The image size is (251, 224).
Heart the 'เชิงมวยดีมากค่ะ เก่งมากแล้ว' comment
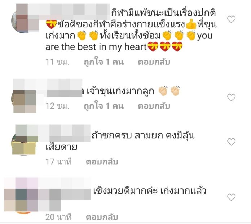pos(231,197)
